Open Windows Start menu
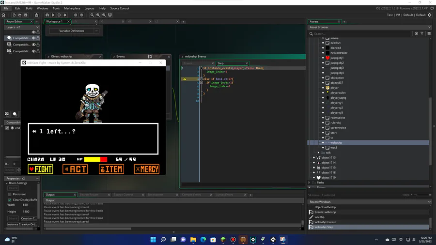 (153, 240)
